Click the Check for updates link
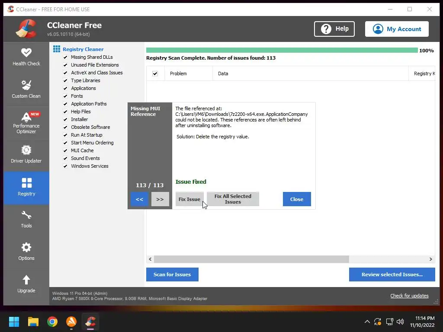Viewport: 443px width, 332px height. click(409, 296)
